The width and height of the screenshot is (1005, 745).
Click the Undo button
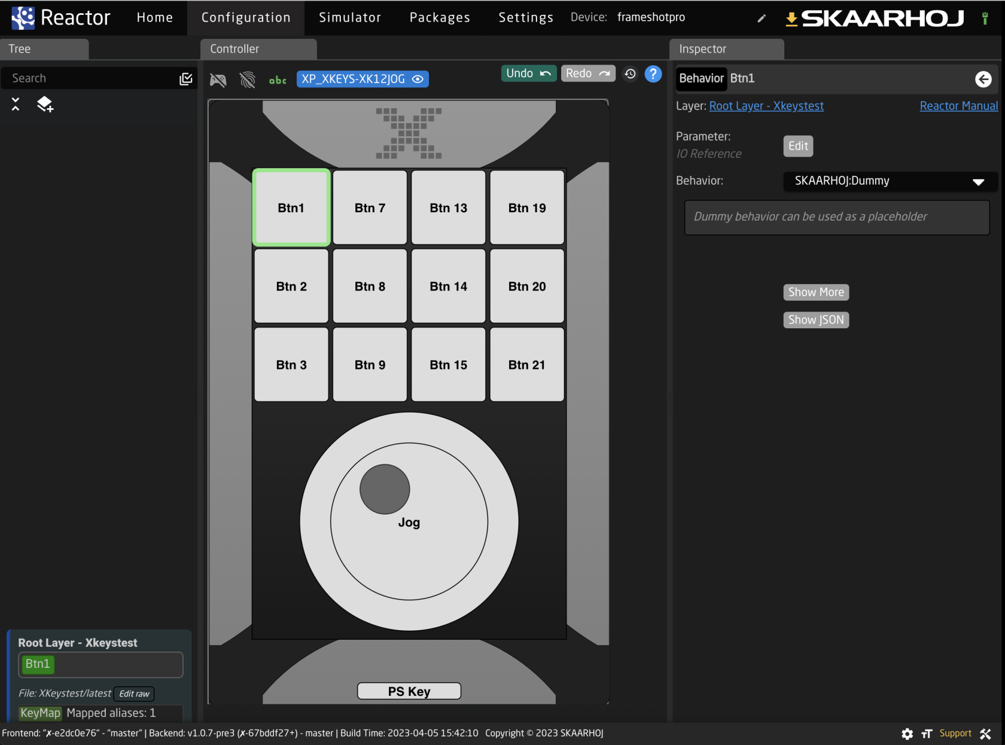pyautogui.click(x=529, y=74)
